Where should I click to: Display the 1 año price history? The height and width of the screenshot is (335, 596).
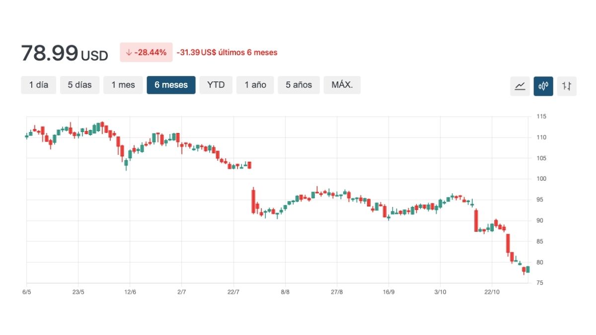coord(255,85)
